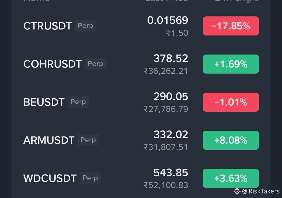Image resolution: width=282 pixels, height=198 pixels.
Task: Select the +1.69% change badge
Action: coord(231,64)
